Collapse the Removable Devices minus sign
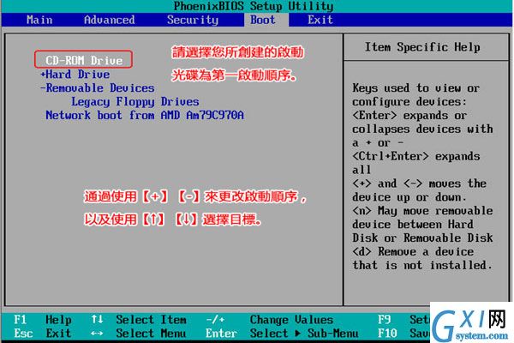 pyautogui.click(x=43, y=88)
